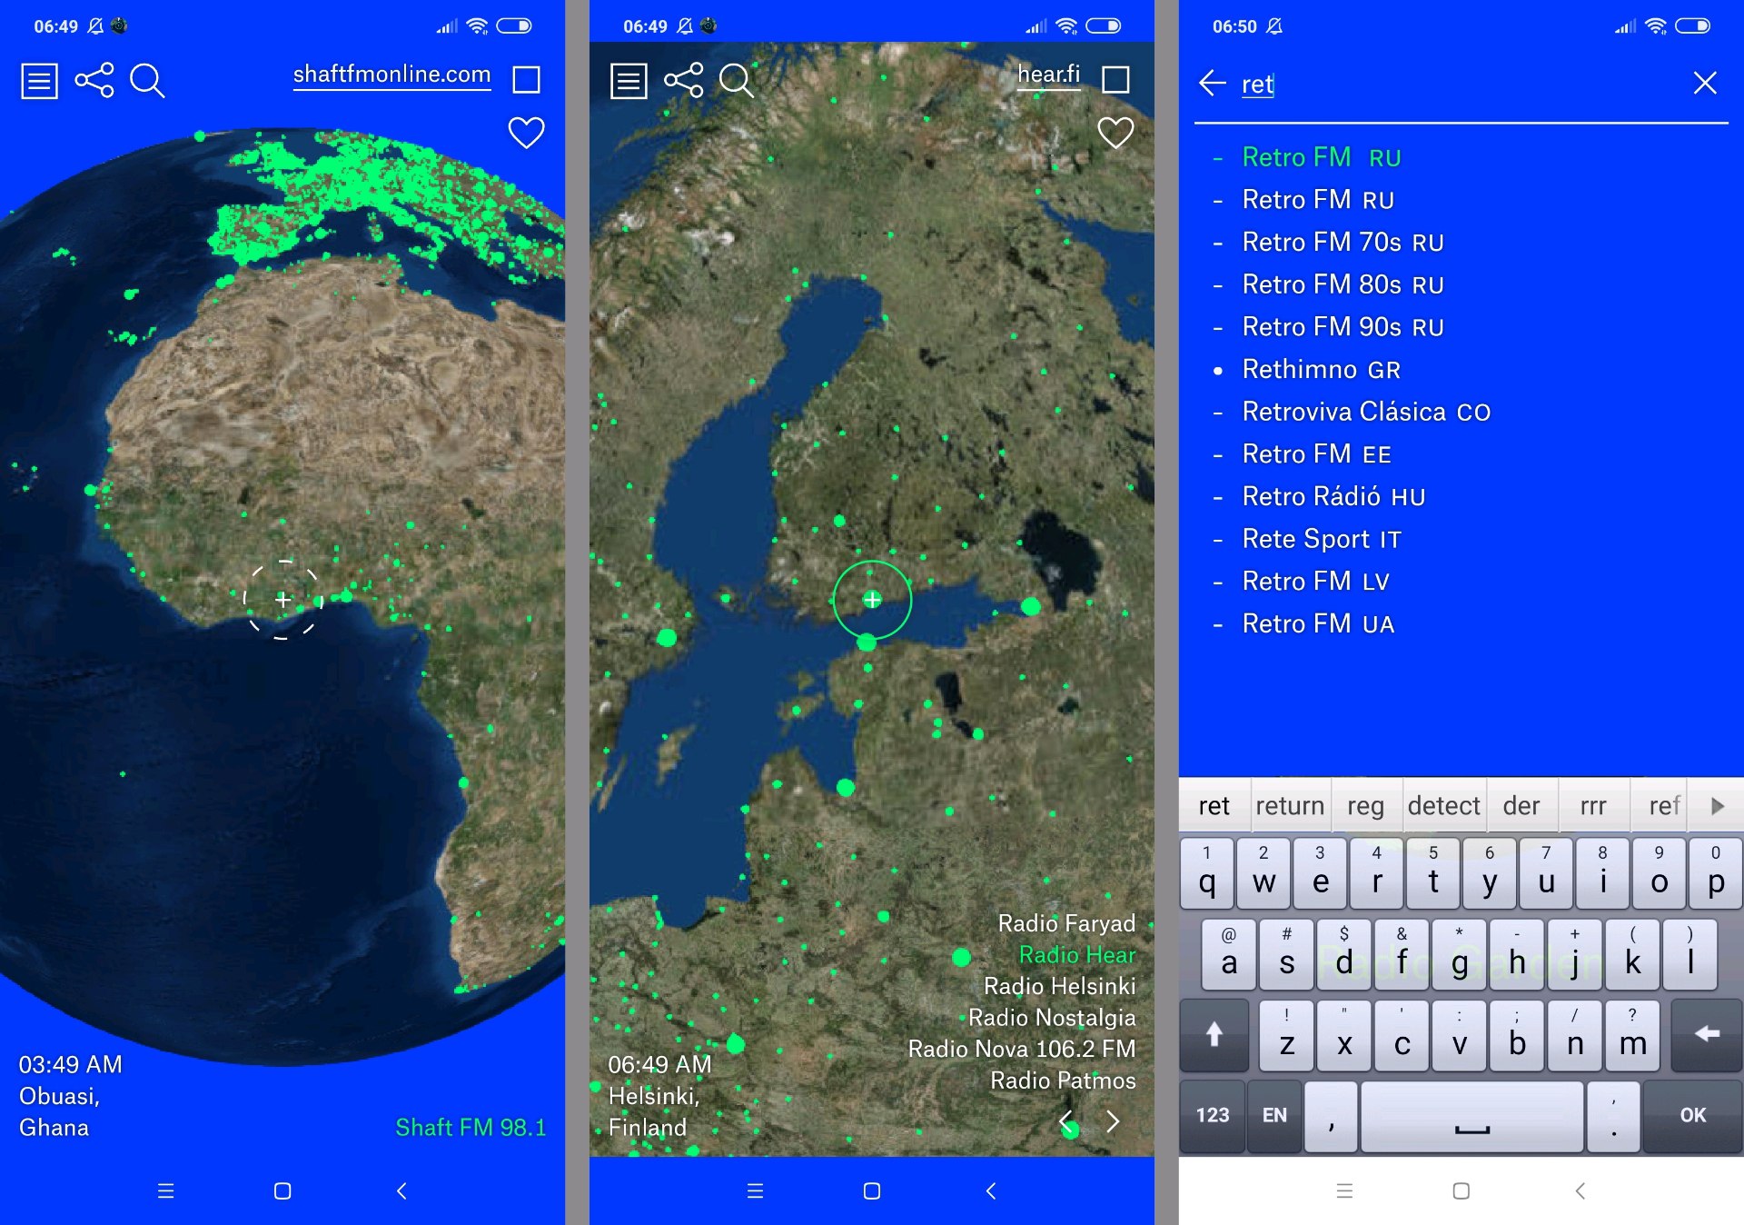
Task: Tap the search magnifier in Obuasi screen
Action: (x=147, y=81)
